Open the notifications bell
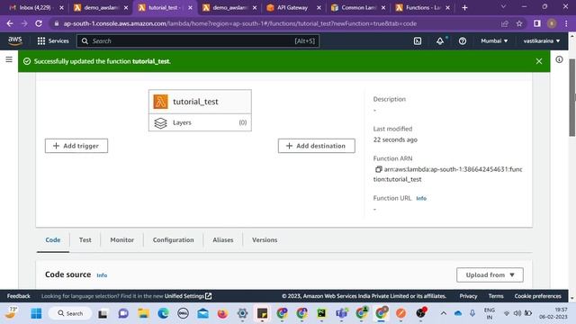 pos(440,40)
